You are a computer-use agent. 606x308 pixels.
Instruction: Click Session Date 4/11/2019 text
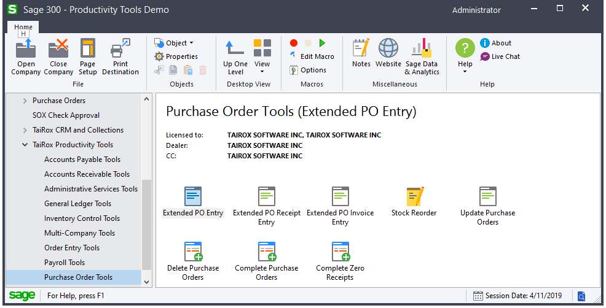[524, 296]
